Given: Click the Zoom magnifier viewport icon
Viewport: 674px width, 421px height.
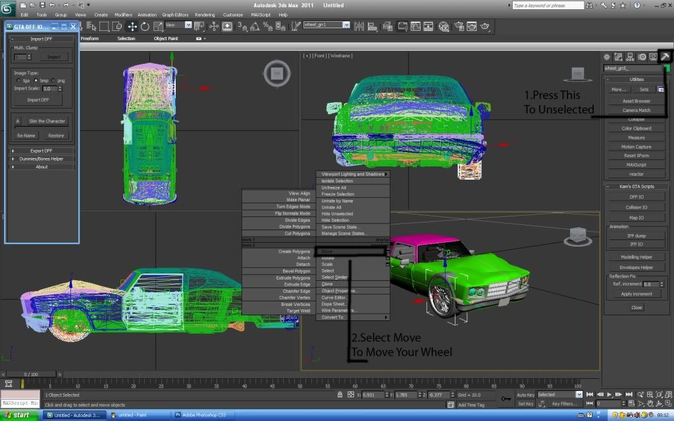Looking at the screenshot, I should pos(640,395).
